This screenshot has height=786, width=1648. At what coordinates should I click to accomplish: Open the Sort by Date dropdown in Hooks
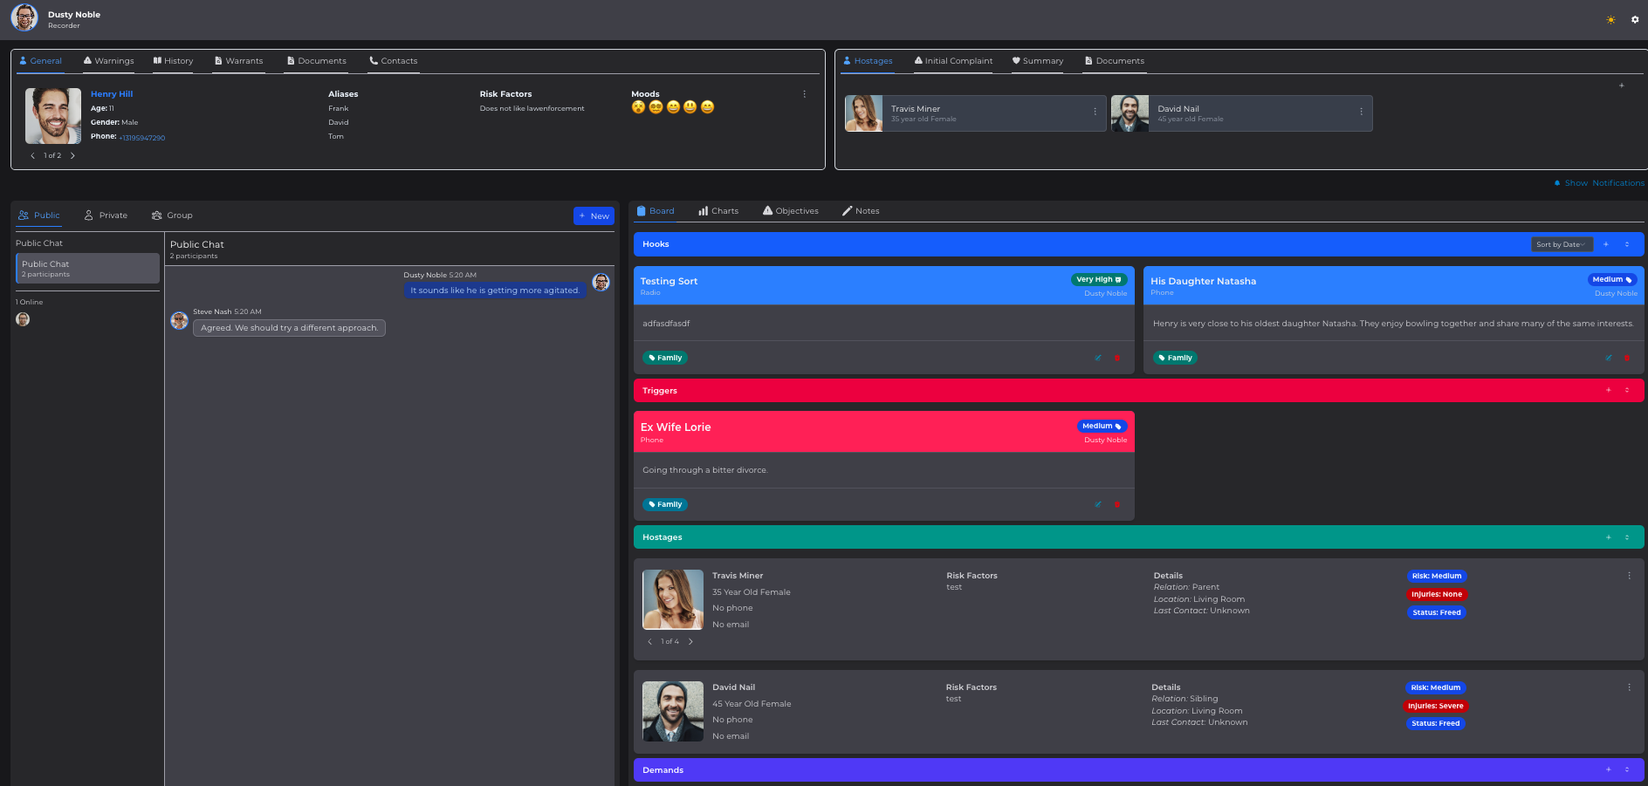point(1561,244)
